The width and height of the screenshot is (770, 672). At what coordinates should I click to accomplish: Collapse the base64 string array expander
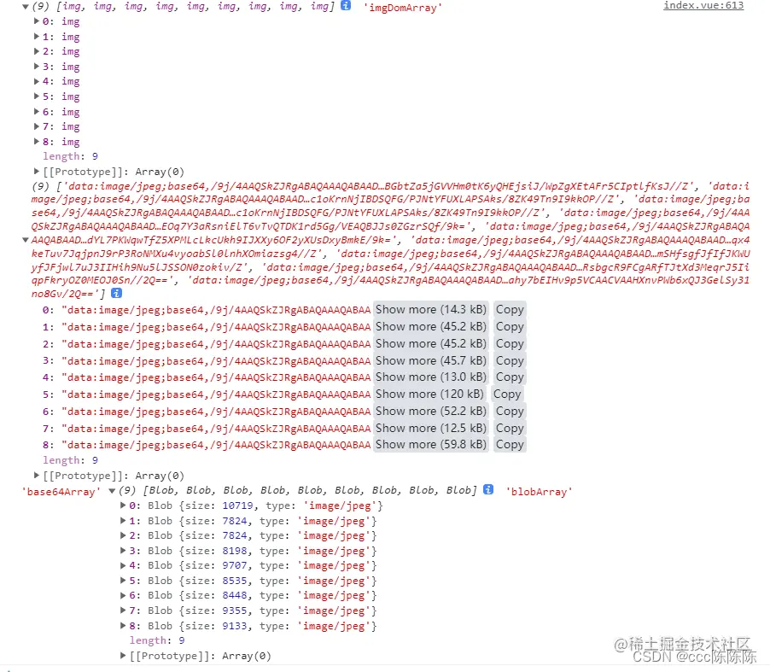click(25, 240)
